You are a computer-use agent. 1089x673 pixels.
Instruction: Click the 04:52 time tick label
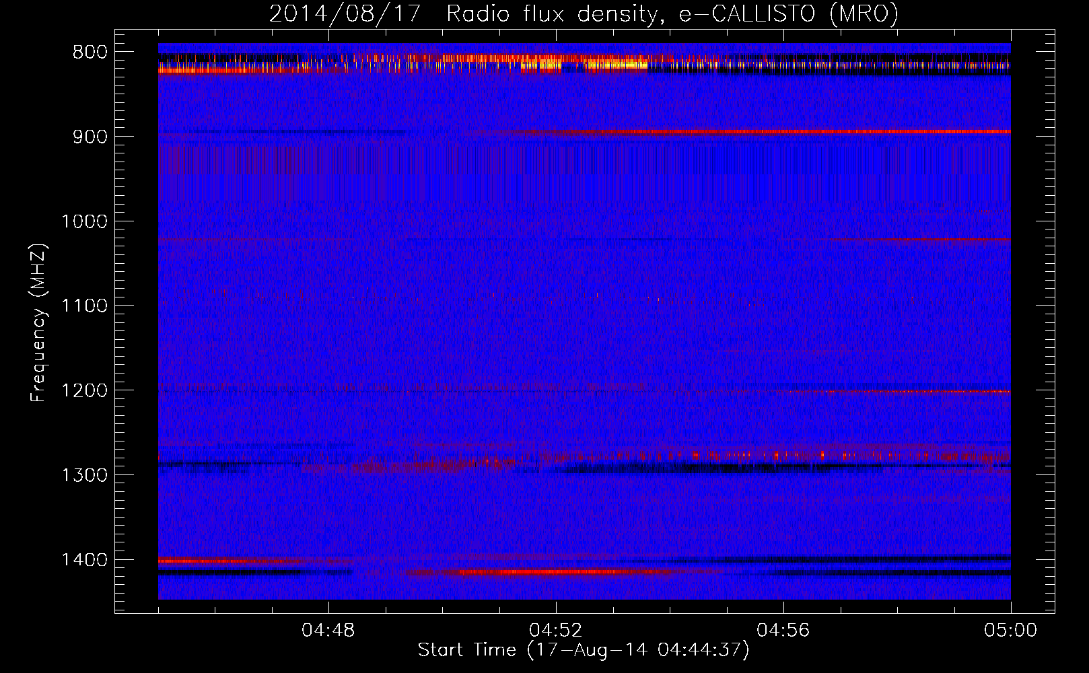556,631
